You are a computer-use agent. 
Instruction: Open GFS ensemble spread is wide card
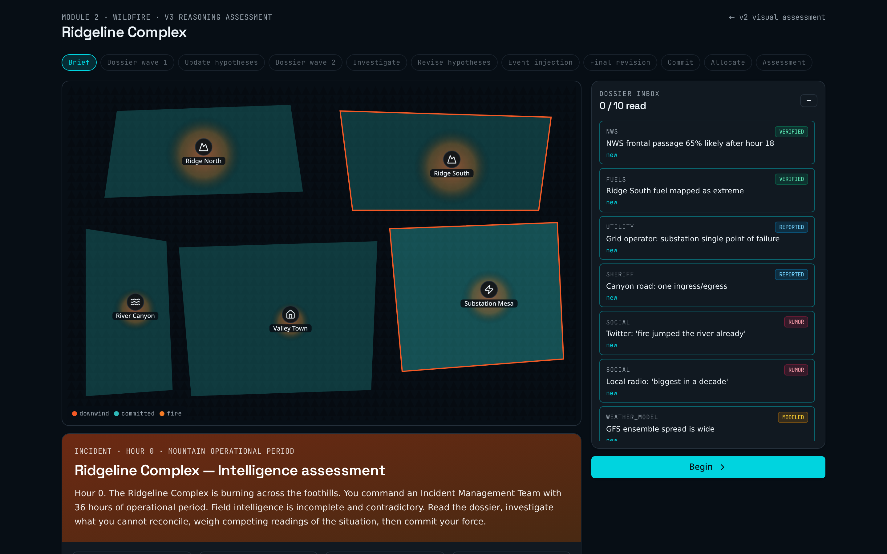pyautogui.click(x=707, y=424)
